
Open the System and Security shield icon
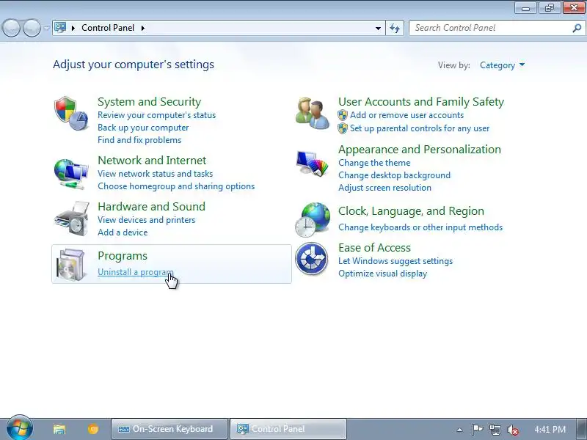click(x=71, y=114)
